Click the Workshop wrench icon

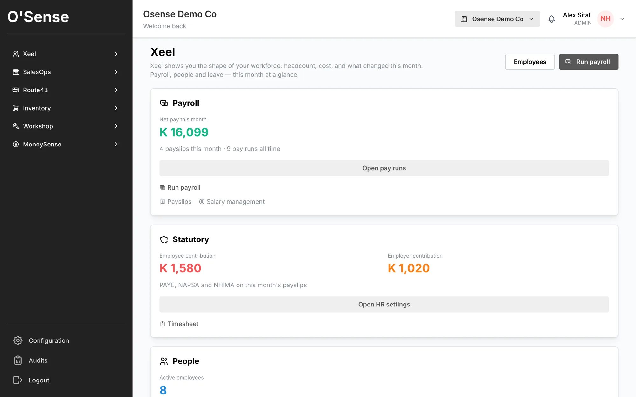pos(16,126)
